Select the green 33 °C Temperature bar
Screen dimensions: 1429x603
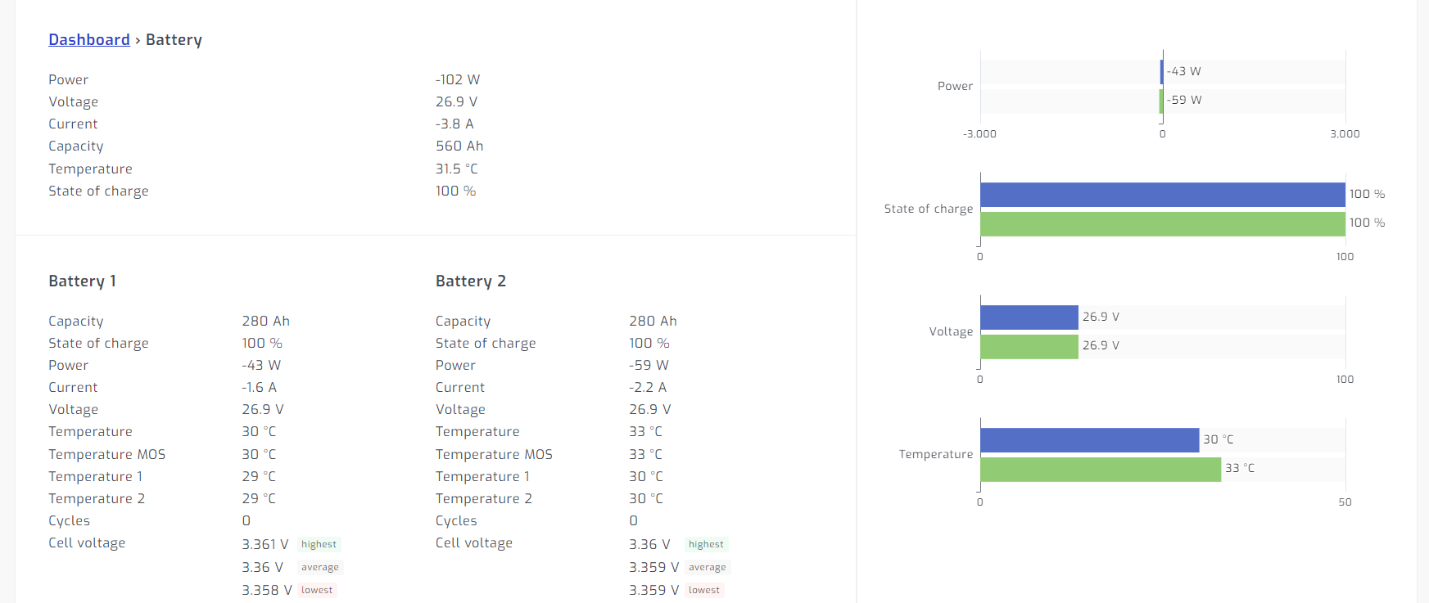1100,470
